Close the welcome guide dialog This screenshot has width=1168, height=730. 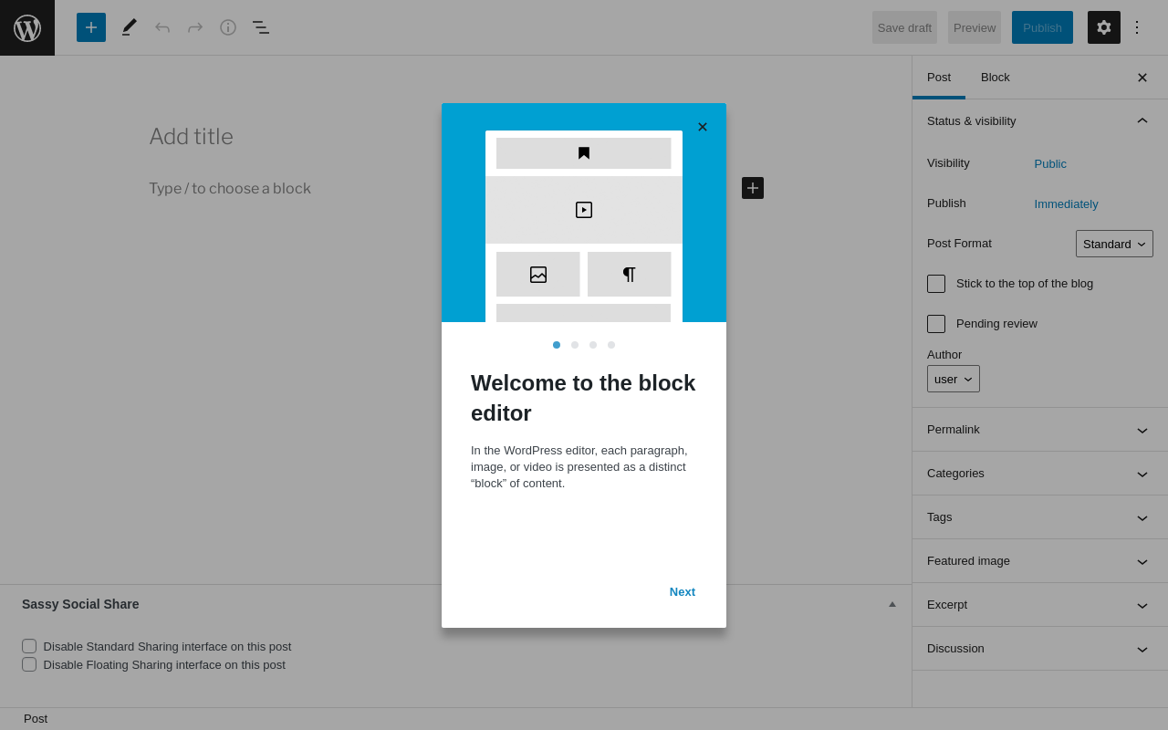703,127
